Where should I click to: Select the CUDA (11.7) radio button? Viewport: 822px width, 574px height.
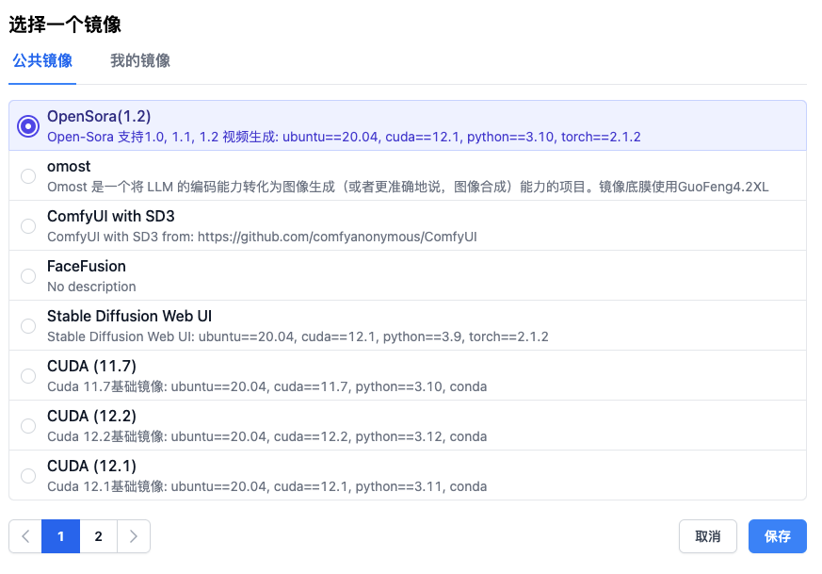click(x=27, y=375)
